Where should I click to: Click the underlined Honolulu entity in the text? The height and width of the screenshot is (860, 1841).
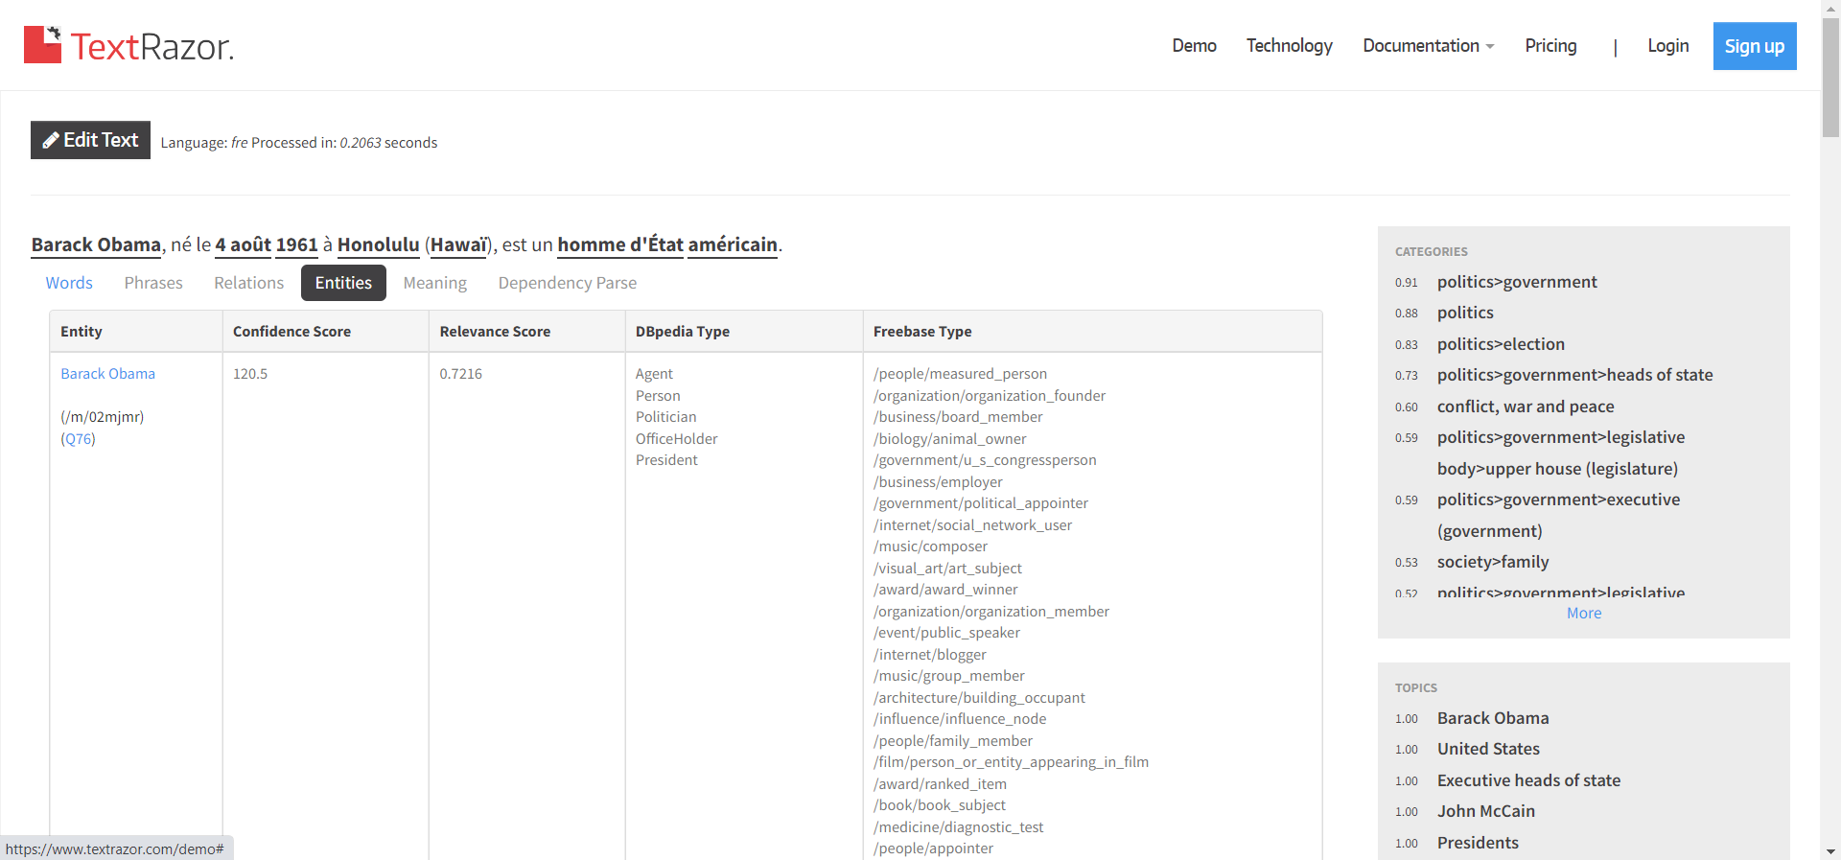[378, 245]
